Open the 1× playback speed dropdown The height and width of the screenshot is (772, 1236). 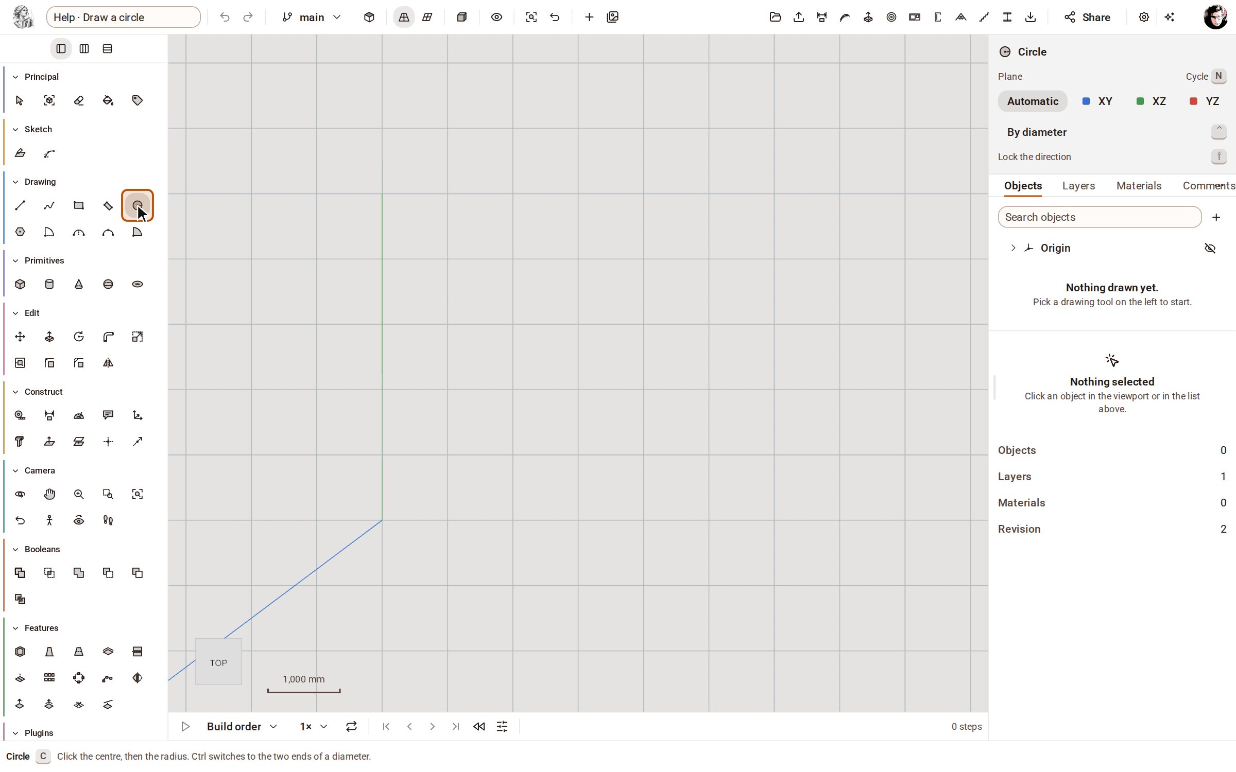(313, 727)
